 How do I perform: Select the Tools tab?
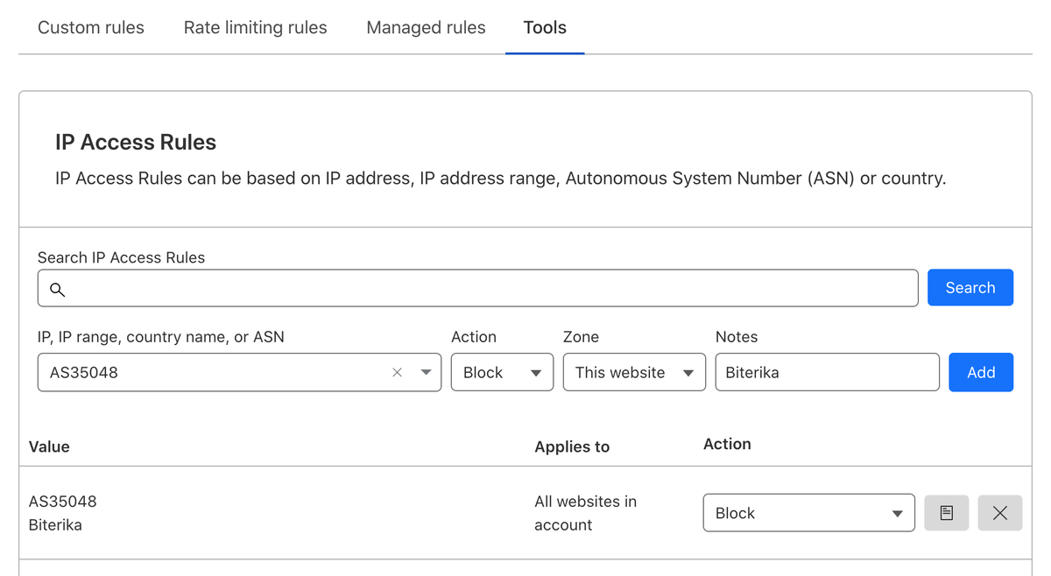tap(545, 28)
